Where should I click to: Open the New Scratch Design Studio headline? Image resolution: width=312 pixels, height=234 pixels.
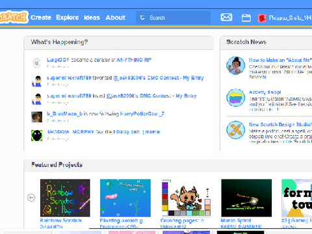pyautogui.click(x=280, y=124)
